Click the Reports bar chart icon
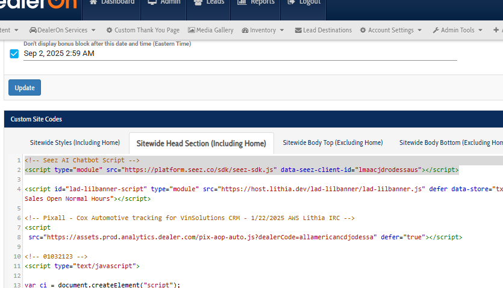503x288 pixels. tap(242, 2)
